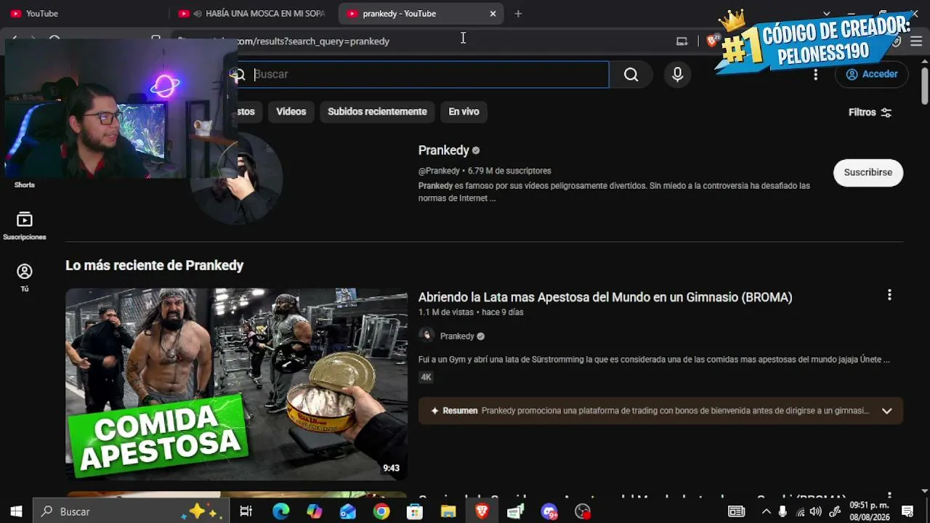Click Prankedy's small avatar under the video title
The image size is (930, 523).
pyautogui.click(x=426, y=336)
